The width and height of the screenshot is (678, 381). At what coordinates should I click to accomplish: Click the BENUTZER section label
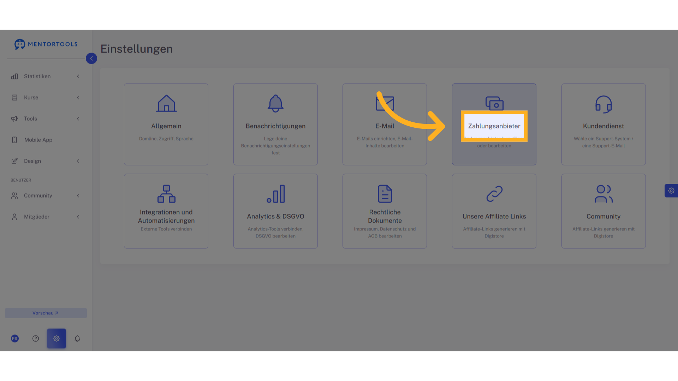pos(21,180)
